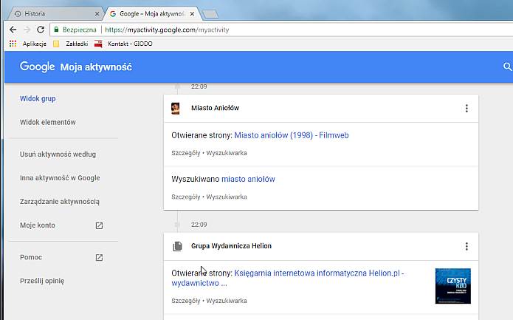This screenshot has height=320, width=513.
Task: Click the Miasto Aniołów card title
Action: (x=215, y=108)
